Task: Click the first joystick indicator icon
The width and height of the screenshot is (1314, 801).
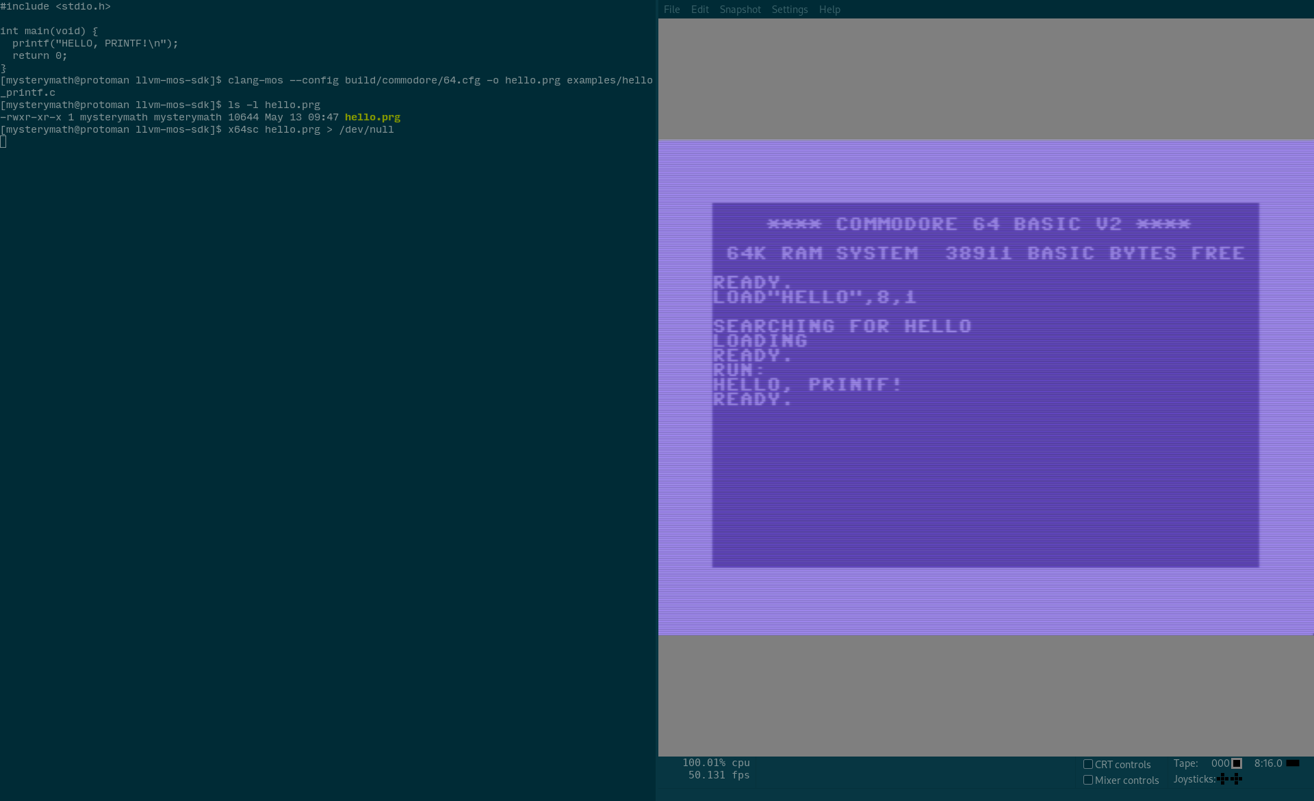Action: click(1222, 779)
